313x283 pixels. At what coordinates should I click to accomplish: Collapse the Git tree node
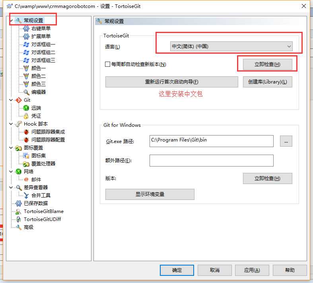click(11, 100)
